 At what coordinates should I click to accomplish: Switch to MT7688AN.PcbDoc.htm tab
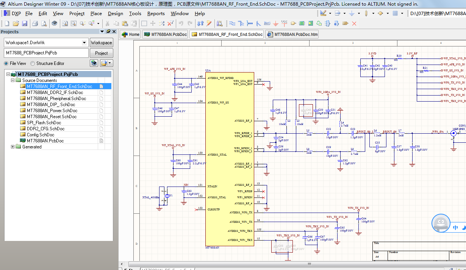(292, 34)
